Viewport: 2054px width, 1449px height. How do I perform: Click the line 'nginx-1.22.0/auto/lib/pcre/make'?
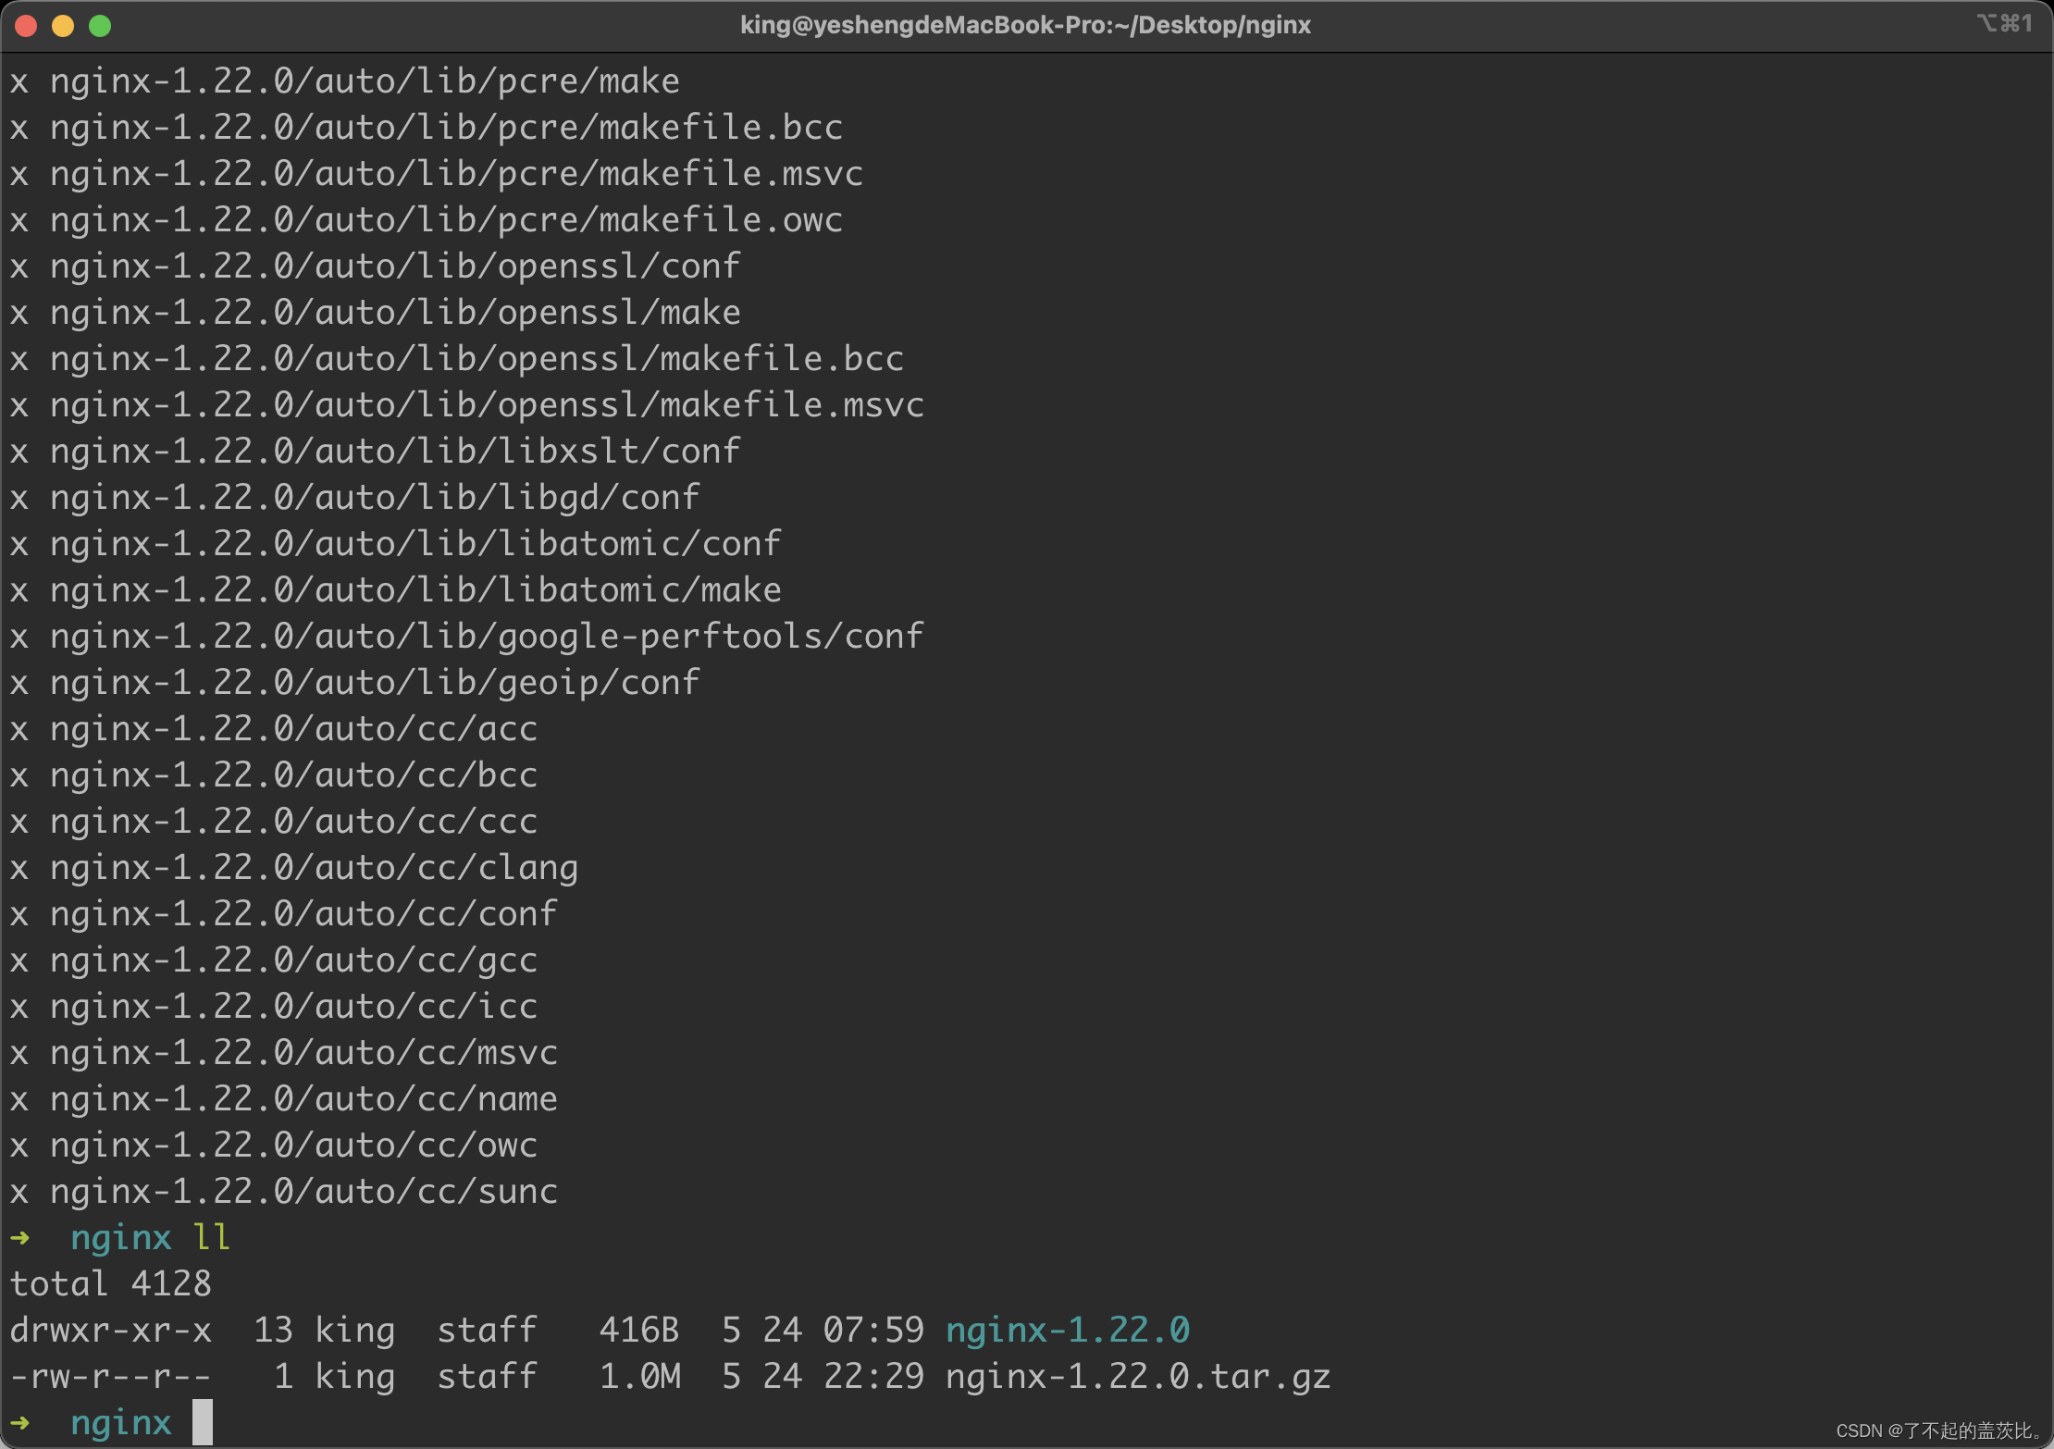point(365,81)
